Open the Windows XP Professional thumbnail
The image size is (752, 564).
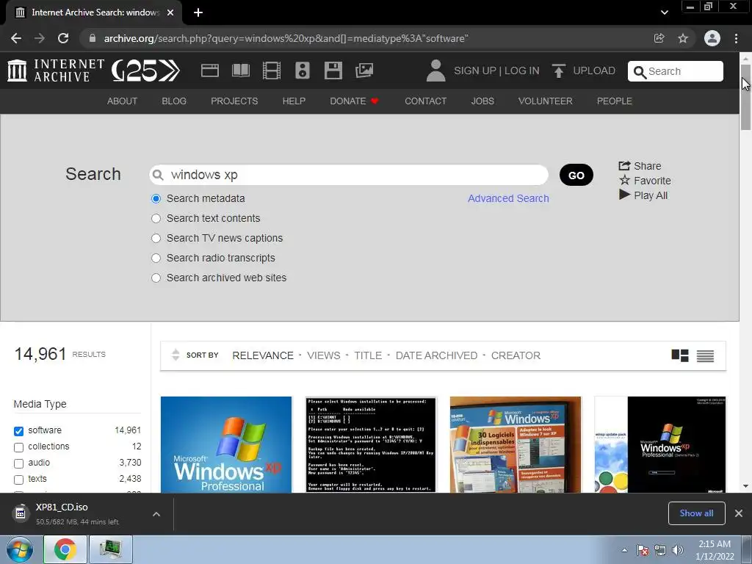coord(226,444)
